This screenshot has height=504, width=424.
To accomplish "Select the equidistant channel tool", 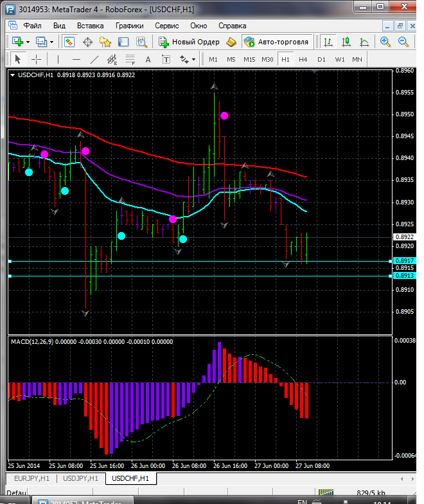I will click(112, 59).
